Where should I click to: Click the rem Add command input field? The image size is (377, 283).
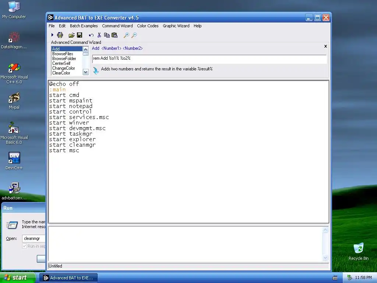click(x=209, y=59)
